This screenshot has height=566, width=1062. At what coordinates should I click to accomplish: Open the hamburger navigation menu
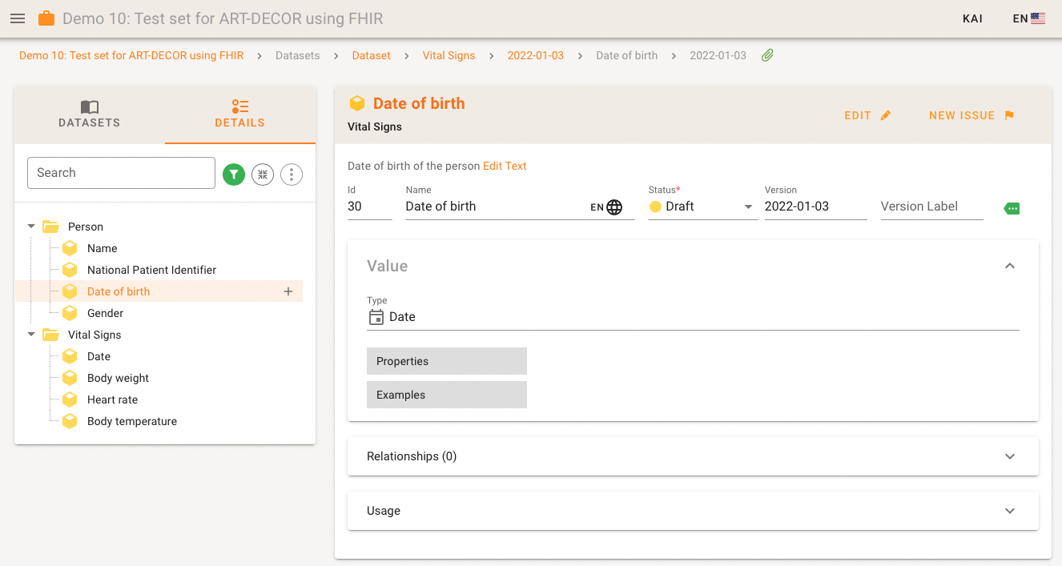coord(18,18)
